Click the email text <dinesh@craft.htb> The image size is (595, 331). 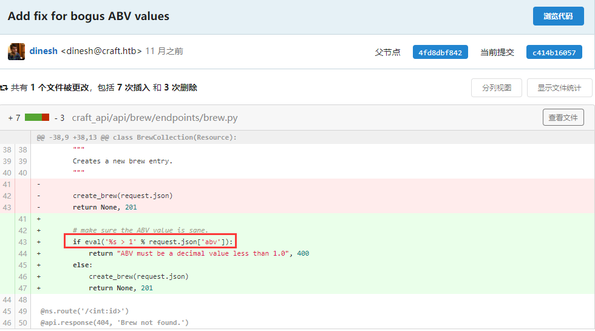101,51
